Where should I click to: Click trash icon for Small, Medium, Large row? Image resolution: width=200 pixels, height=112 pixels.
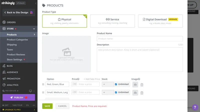coord(142,93)
